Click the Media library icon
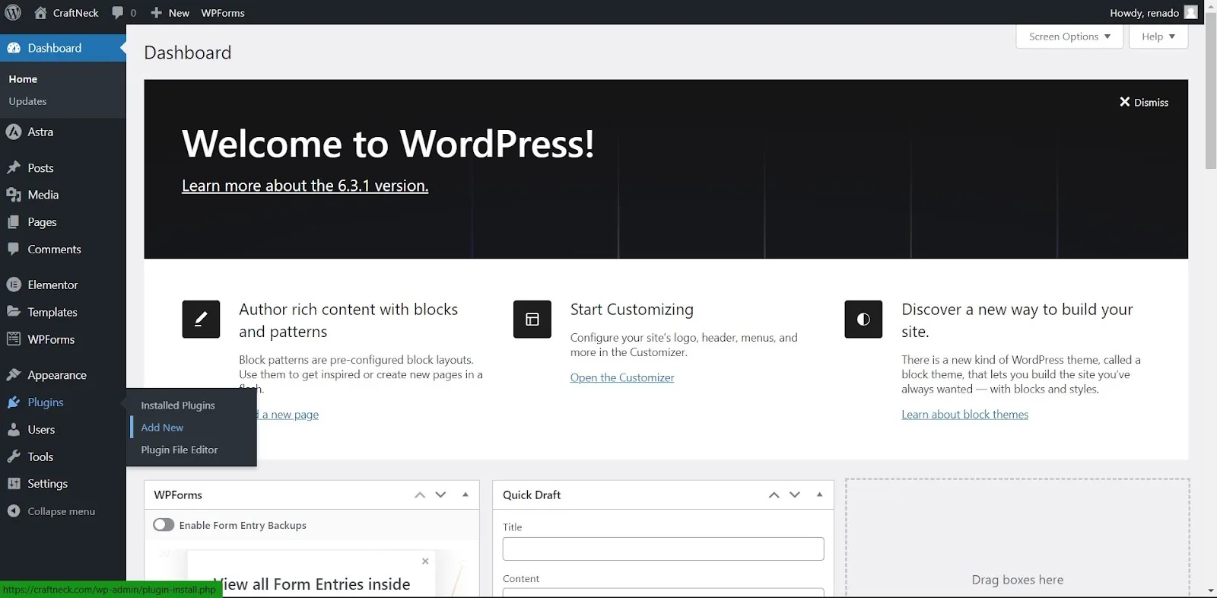 (14, 195)
